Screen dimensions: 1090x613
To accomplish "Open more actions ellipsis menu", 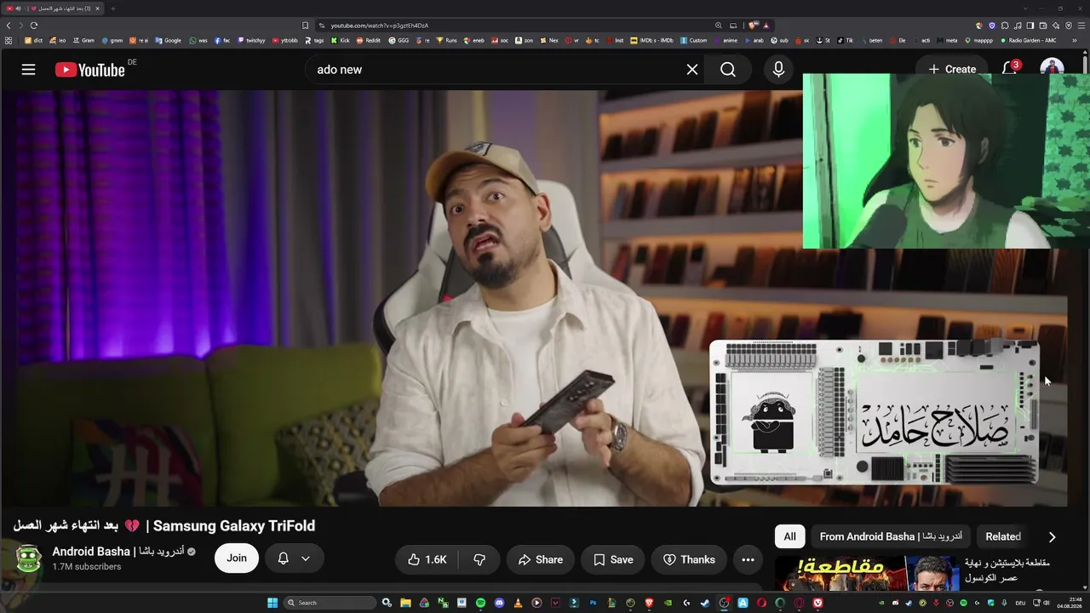I will point(748,559).
